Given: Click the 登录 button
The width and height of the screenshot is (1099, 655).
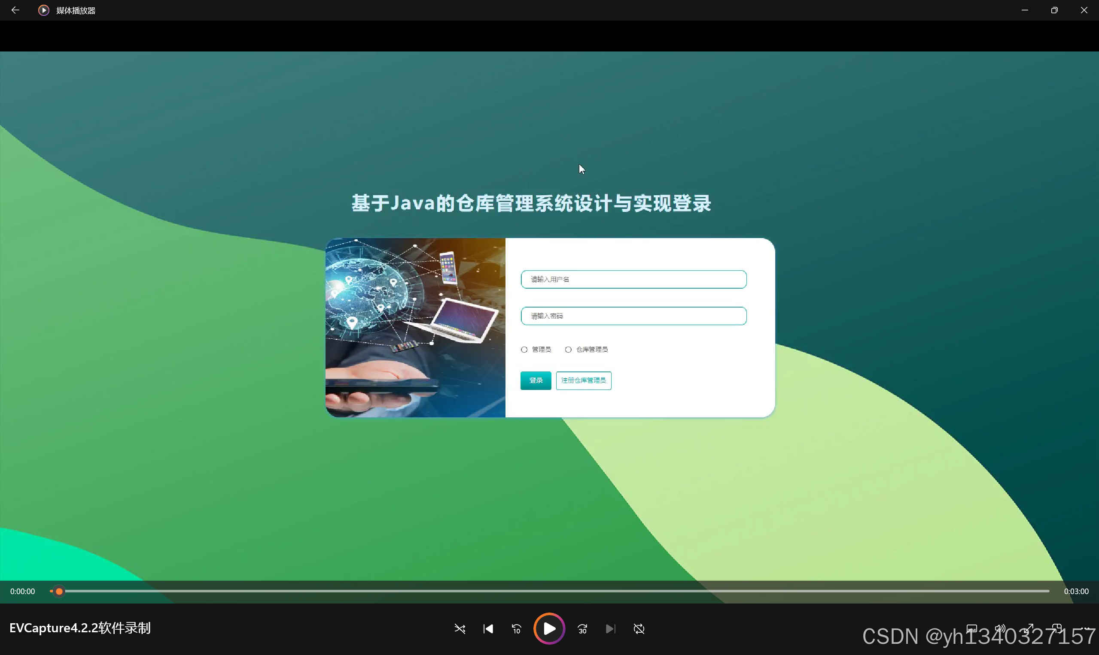Looking at the screenshot, I should point(536,380).
